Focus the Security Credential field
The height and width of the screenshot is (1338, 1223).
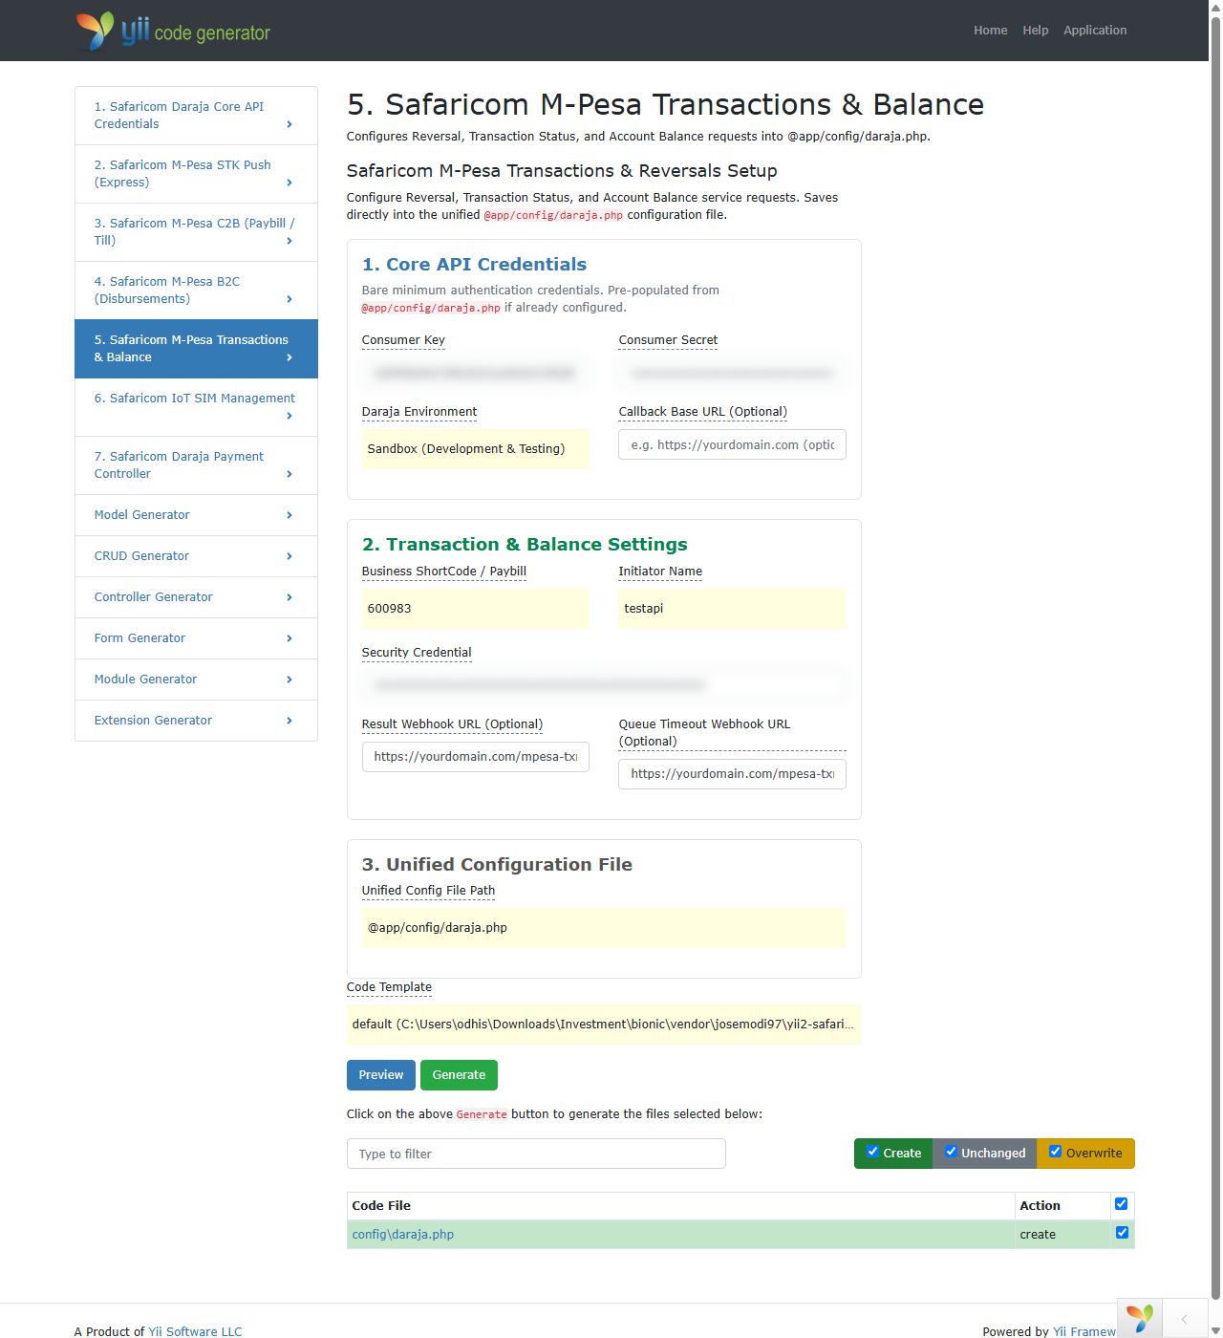[604, 685]
